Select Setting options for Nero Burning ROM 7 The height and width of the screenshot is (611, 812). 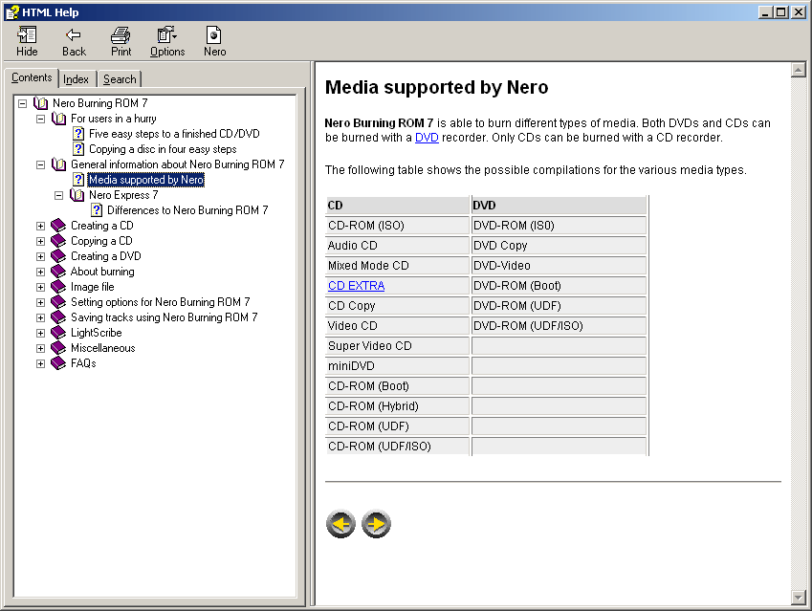tap(160, 302)
